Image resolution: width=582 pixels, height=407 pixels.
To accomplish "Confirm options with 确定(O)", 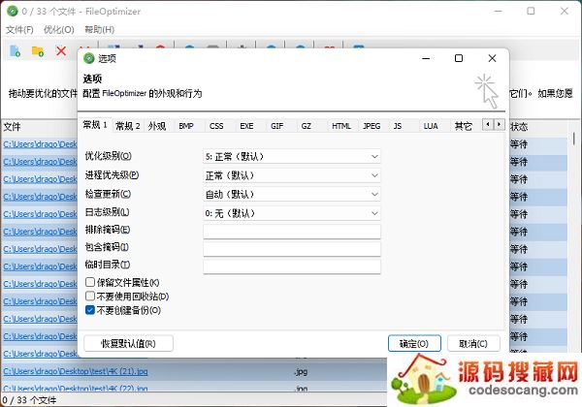I will coord(414,344).
